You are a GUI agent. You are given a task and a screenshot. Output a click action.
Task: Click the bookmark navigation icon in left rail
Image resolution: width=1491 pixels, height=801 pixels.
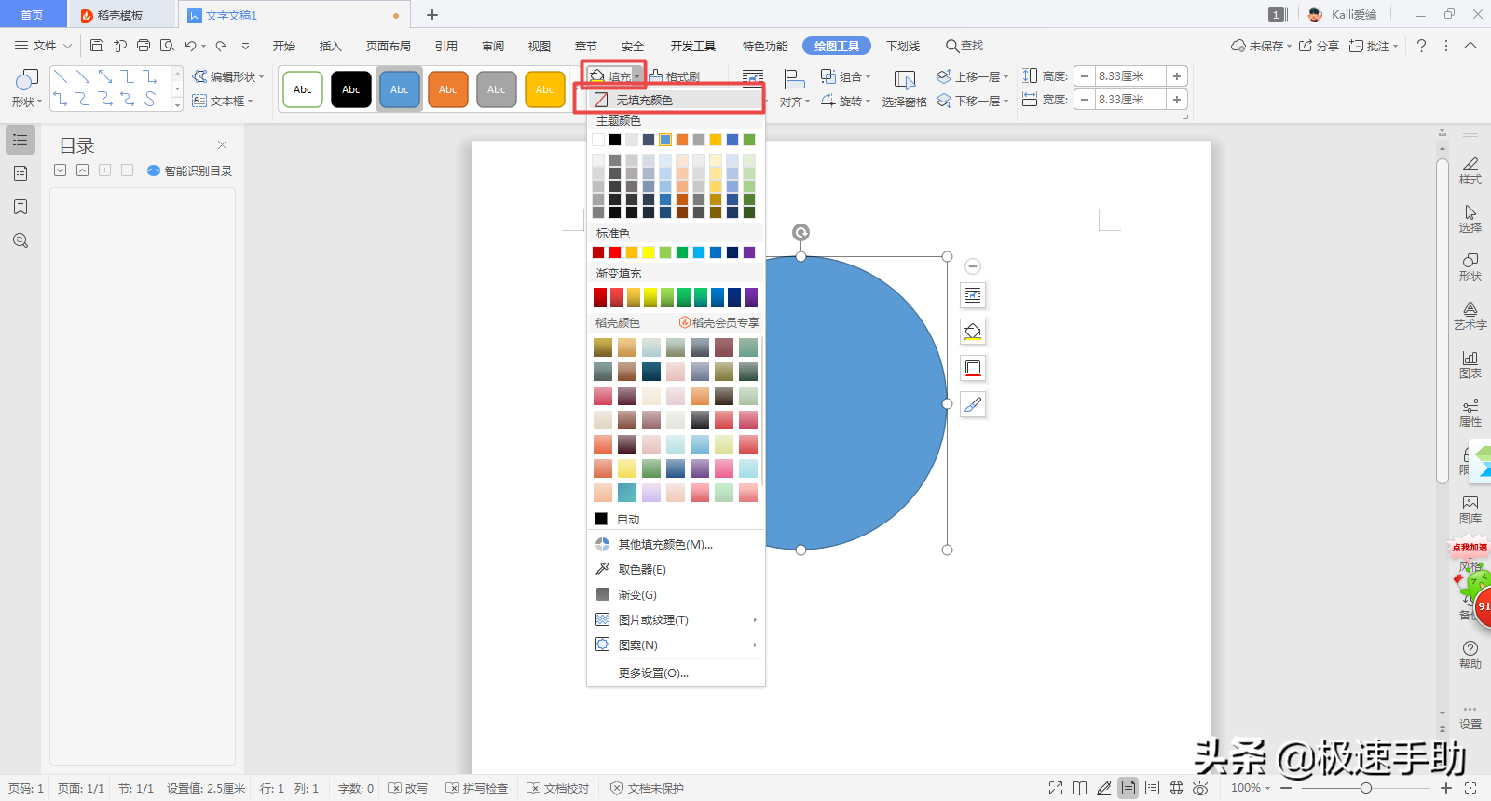click(x=21, y=207)
